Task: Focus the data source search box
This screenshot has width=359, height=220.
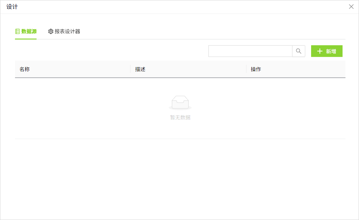Action: click(250, 51)
